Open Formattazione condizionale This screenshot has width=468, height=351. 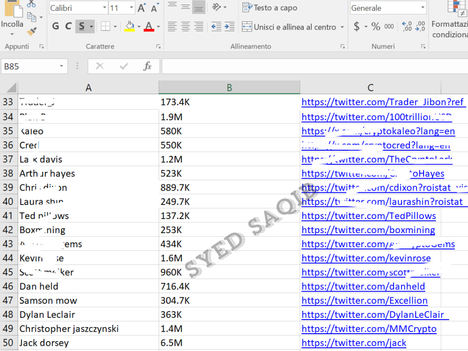(x=450, y=19)
